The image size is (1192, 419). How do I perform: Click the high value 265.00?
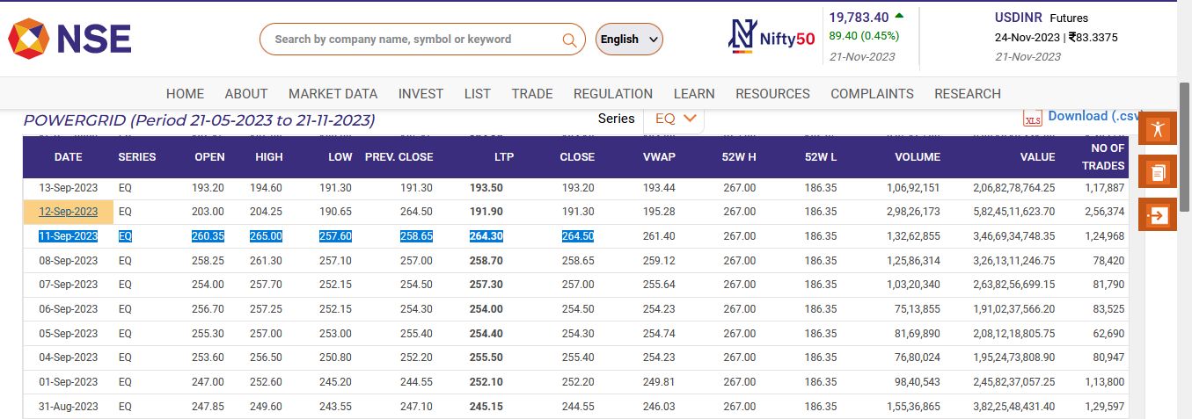[266, 236]
